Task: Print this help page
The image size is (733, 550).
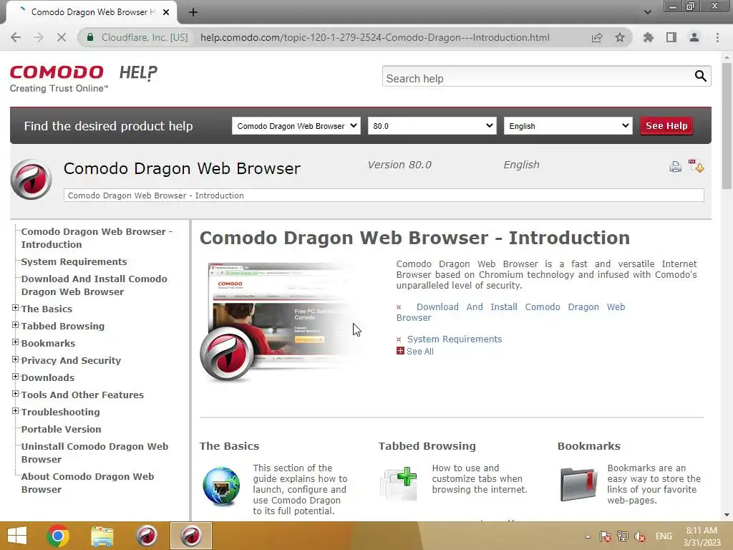Action: 676,166
